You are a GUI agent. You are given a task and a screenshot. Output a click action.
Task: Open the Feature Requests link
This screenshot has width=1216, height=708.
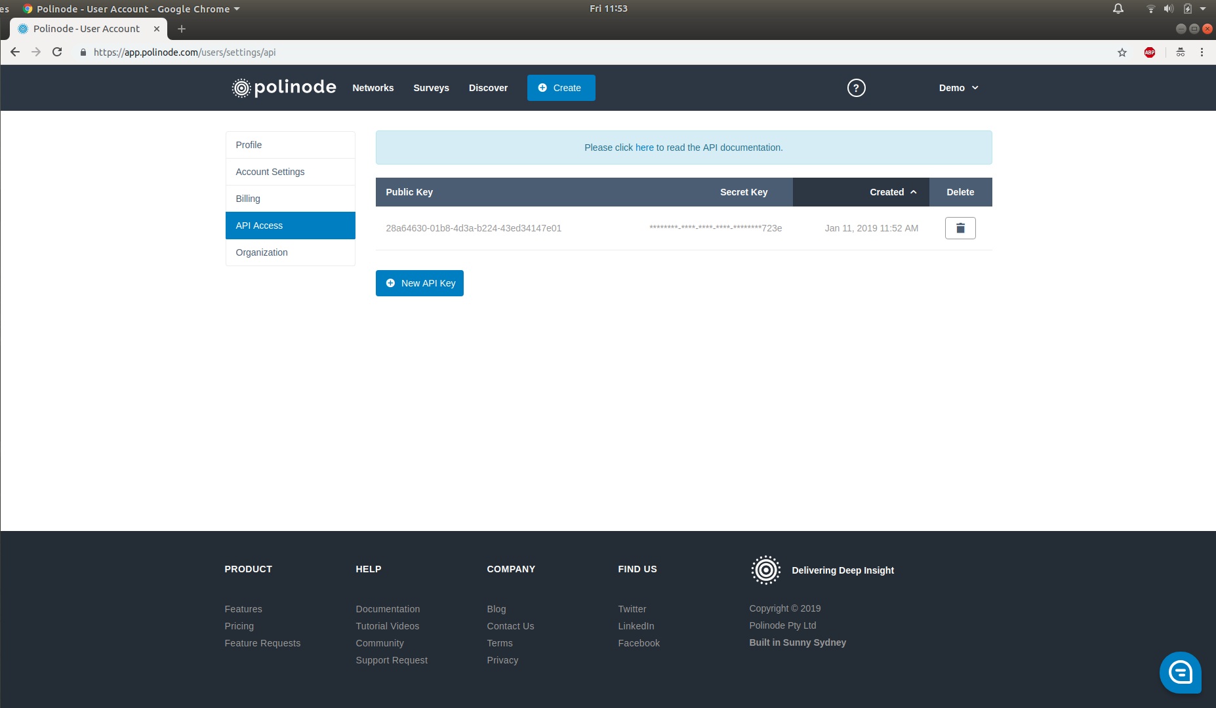click(262, 643)
